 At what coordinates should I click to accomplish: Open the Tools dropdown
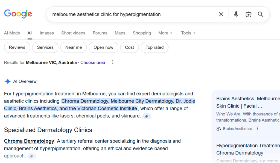188,33
